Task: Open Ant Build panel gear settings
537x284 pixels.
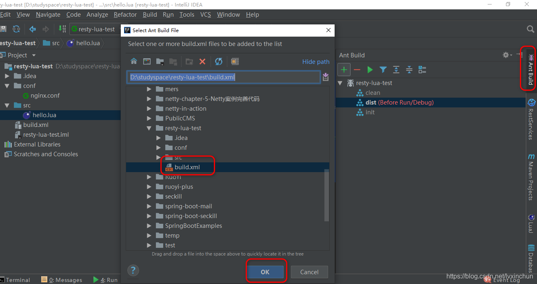Action: coord(507,55)
